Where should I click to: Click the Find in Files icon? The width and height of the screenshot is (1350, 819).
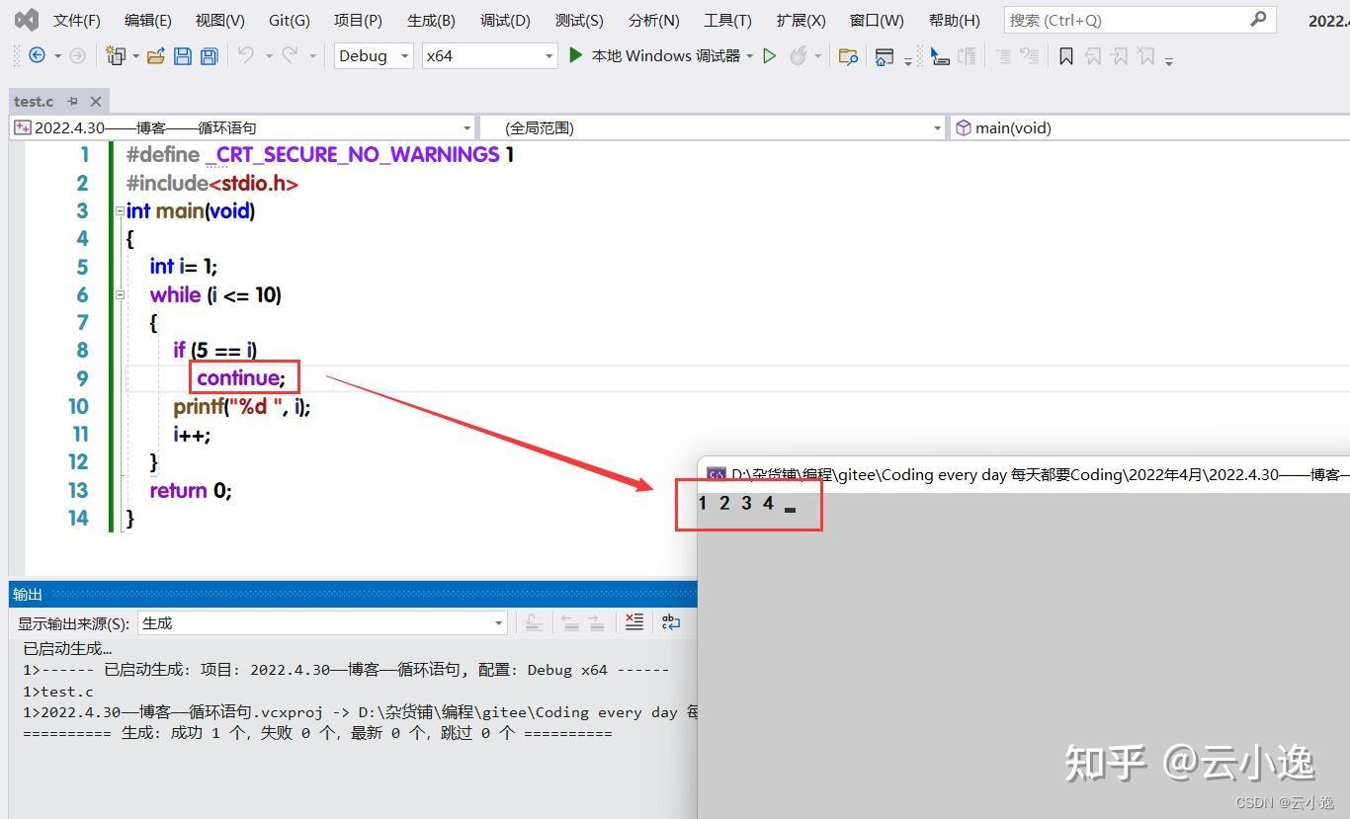(x=848, y=55)
